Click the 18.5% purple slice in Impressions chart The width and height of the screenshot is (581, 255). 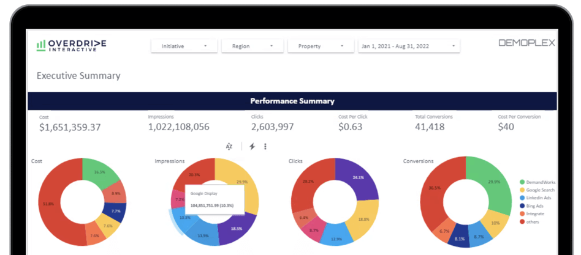[237, 229]
